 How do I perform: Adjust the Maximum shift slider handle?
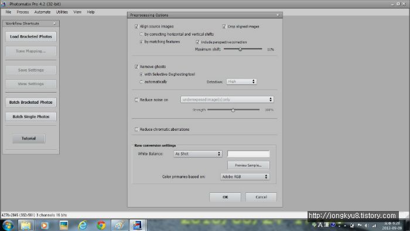pyautogui.click(x=240, y=49)
